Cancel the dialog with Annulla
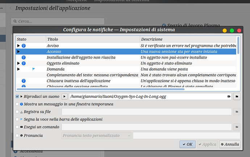This screenshot has width=250, height=157. [230, 144]
